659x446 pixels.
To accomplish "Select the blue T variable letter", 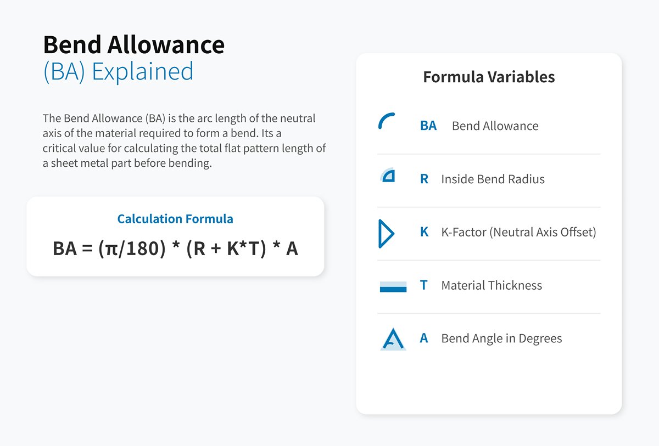I will pos(423,285).
